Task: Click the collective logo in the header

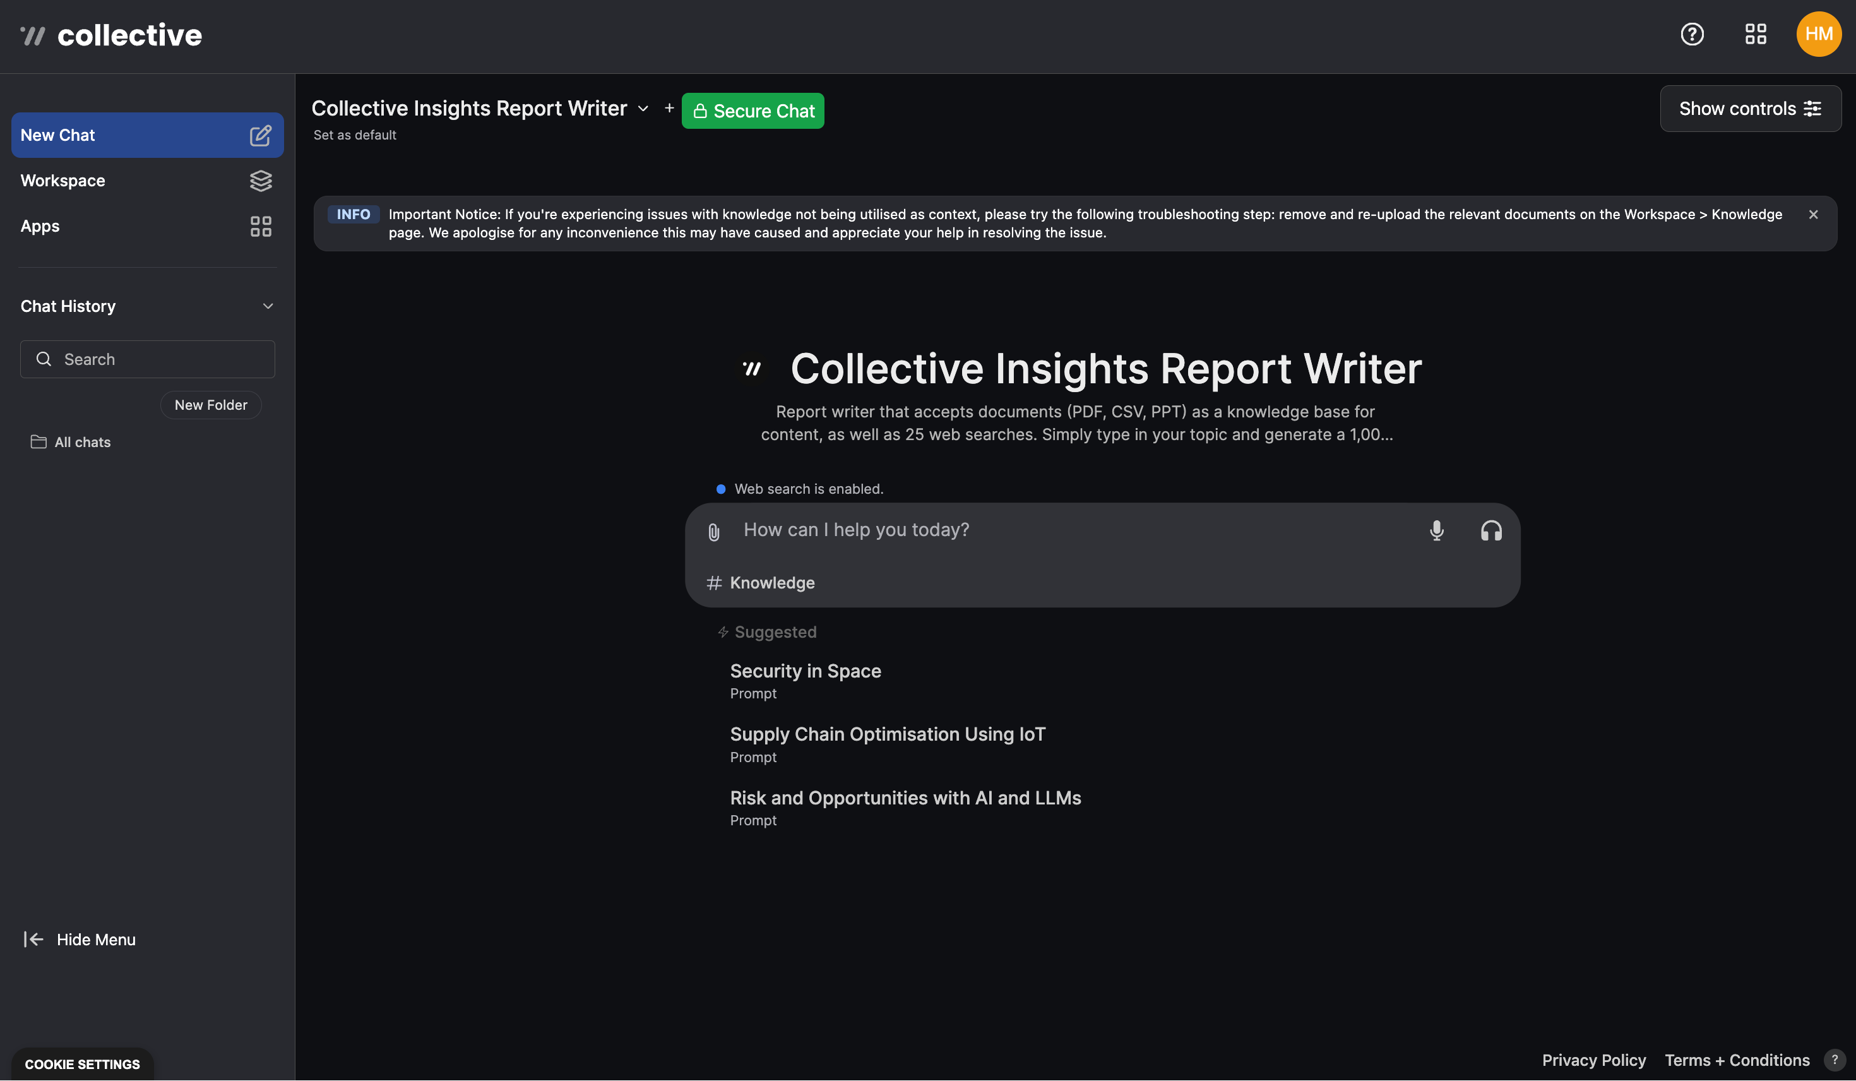Action: point(110,35)
